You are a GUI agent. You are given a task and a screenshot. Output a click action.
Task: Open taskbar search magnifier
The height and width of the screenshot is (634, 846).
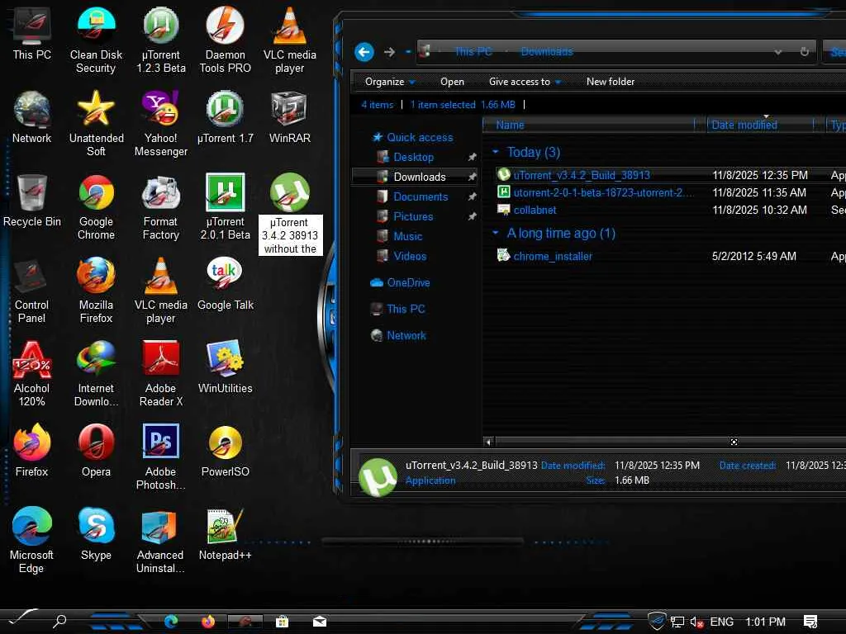(59, 621)
